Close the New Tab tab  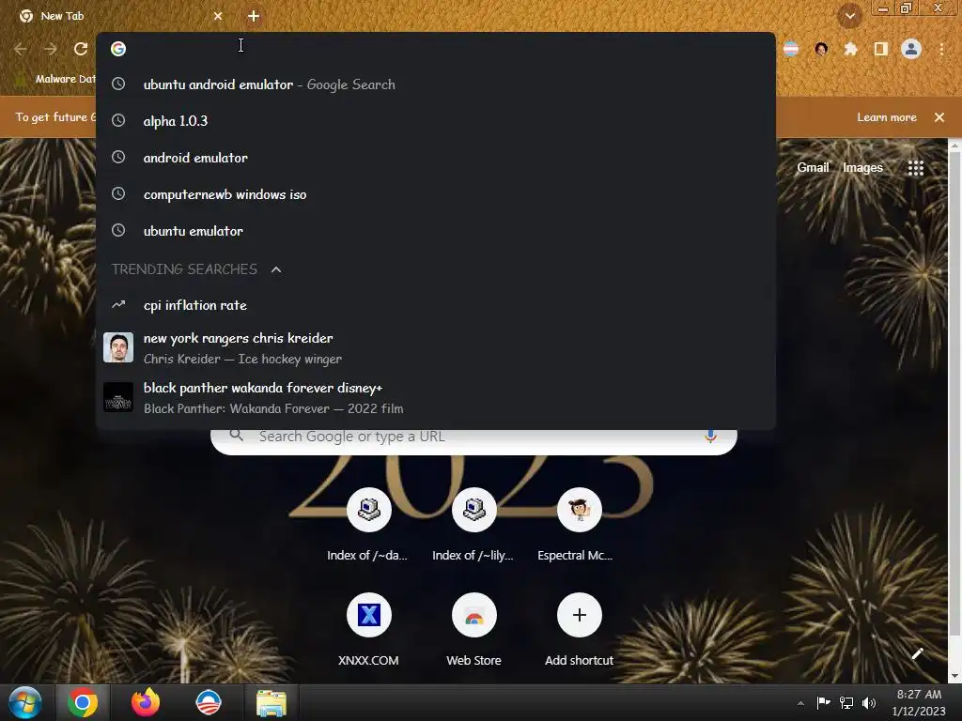pyautogui.click(x=218, y=16)
